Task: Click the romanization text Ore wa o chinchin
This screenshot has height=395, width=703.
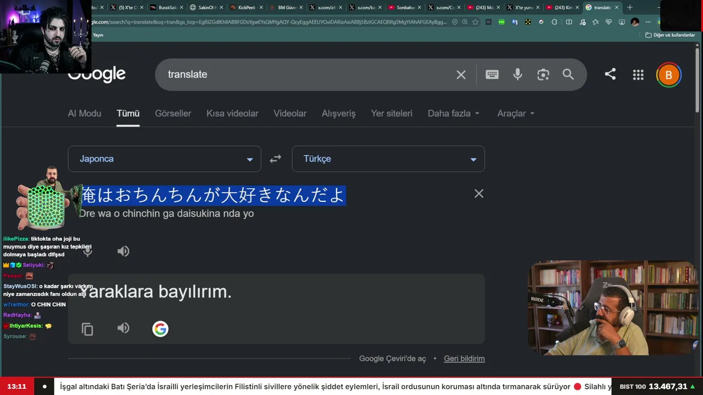Action: (x=166, y=213)
